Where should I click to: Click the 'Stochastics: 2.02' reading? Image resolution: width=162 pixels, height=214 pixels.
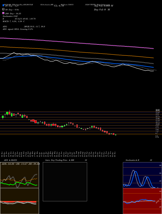pos(10,16)
